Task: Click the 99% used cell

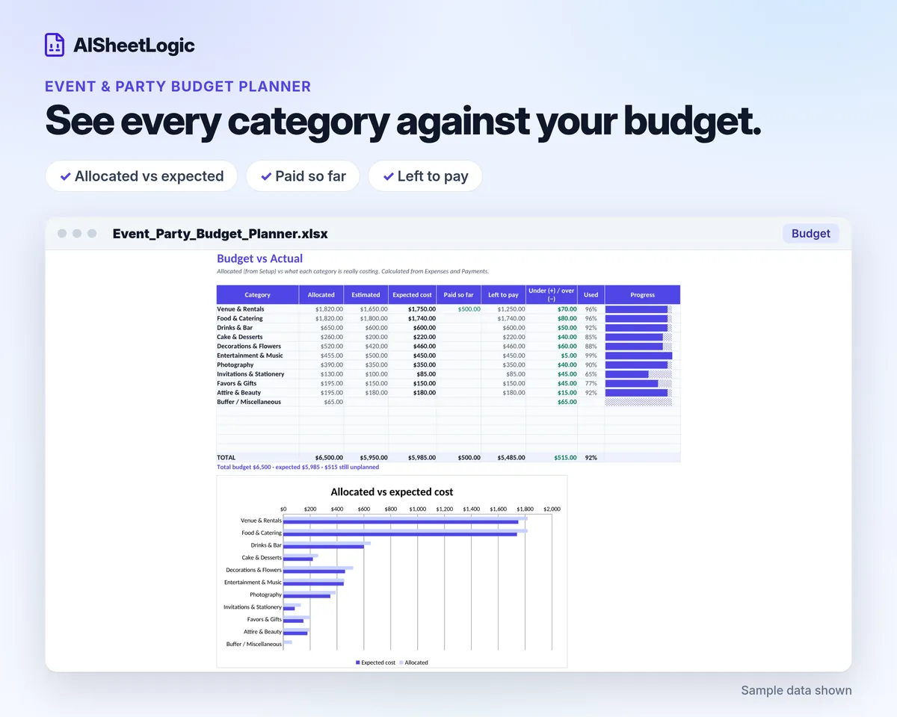Action: point(591,356)
